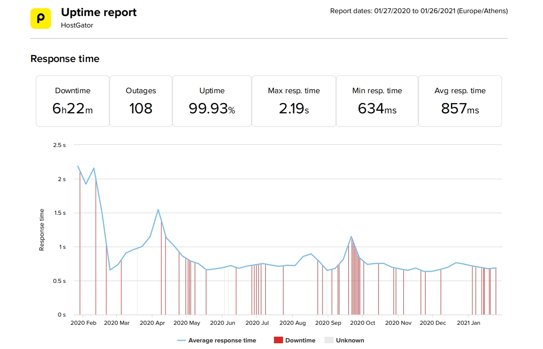Click the April 2020 response time peak
Image resolution: width=543 pixels, height=349 pixels.
(158, 209)
